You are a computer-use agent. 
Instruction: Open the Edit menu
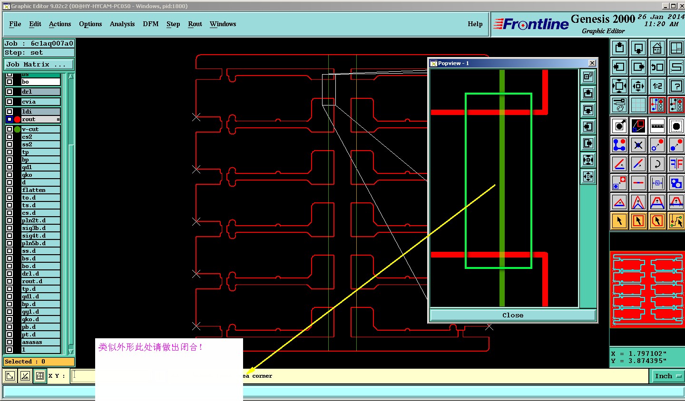[x=35, y=24]
